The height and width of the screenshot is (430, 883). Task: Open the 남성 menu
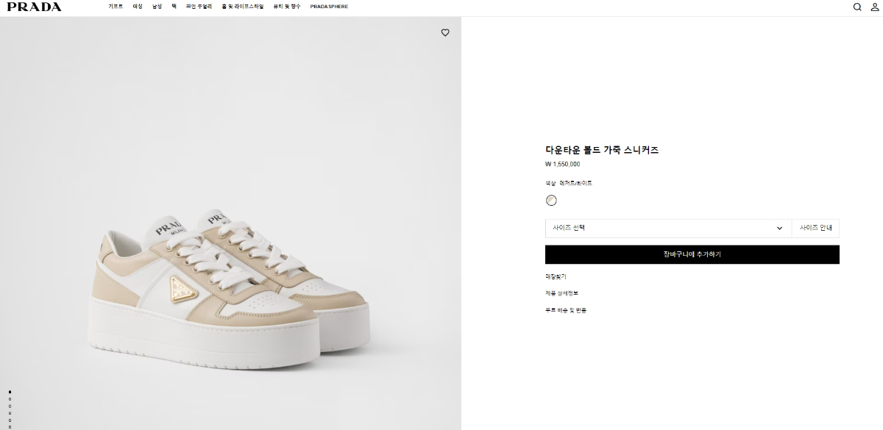click(x=157, y=7)
